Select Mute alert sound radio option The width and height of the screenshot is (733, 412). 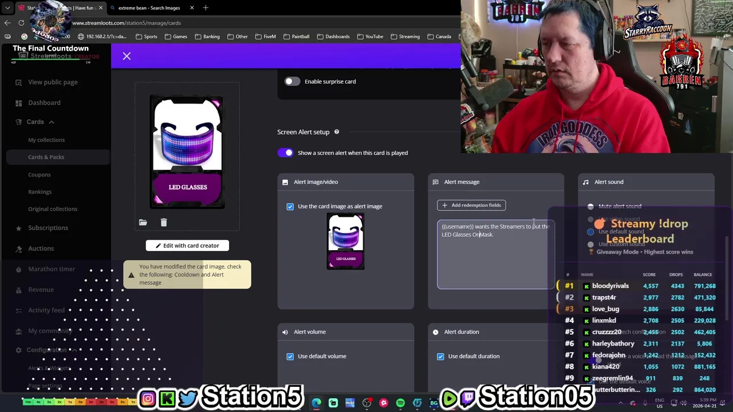tap(590, 207)
